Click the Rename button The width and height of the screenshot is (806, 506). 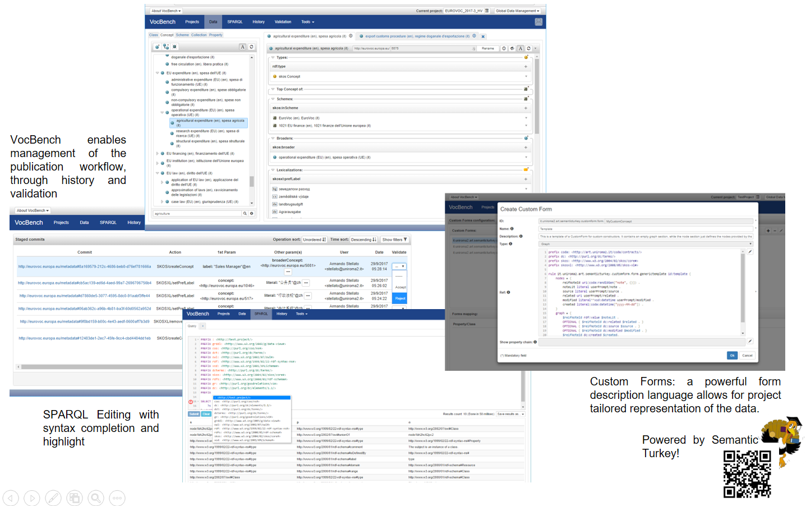pyautogui.click(x=488, y=48)
